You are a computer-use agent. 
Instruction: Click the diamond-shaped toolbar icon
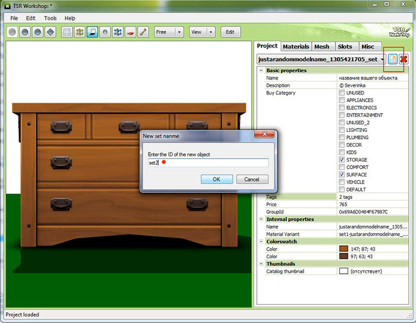pyautogui.click(x=51, y=32)
